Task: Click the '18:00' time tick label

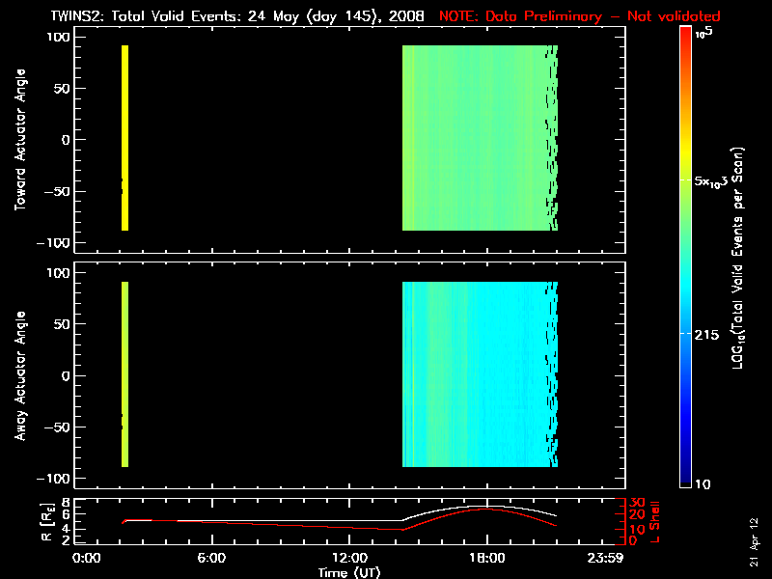Action: point(487,558)
